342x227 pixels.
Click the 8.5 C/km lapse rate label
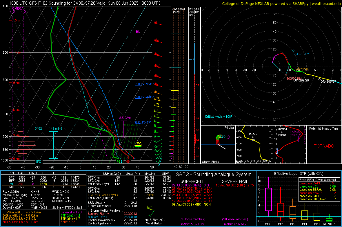(x=125, y=118)
